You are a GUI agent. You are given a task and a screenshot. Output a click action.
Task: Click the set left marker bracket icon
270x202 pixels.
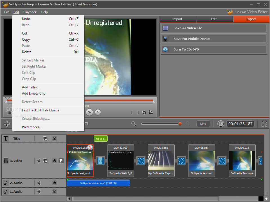pos(132,112)
